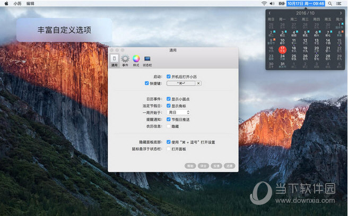Click the 10月17日 周一 09:46 menu bar date

(306, 3)
